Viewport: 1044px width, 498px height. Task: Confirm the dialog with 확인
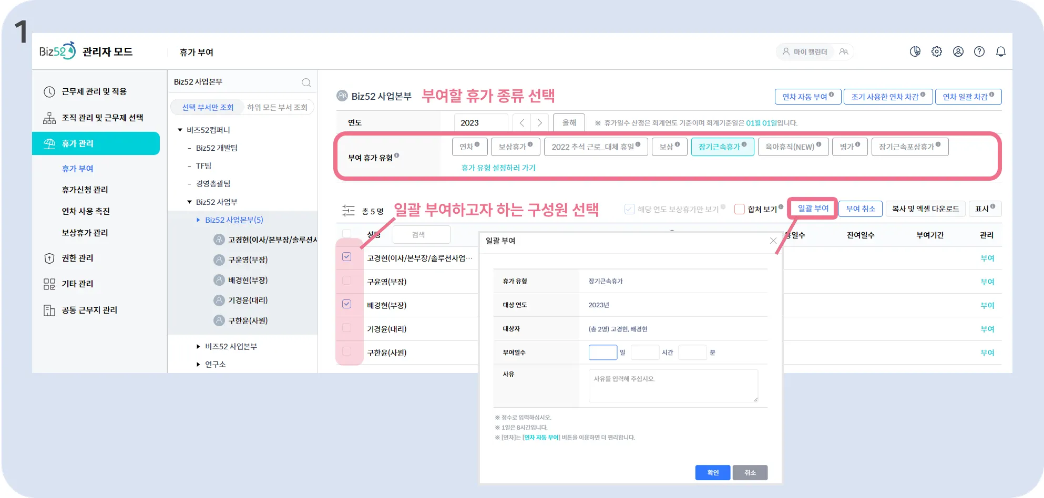pos(713,473)
